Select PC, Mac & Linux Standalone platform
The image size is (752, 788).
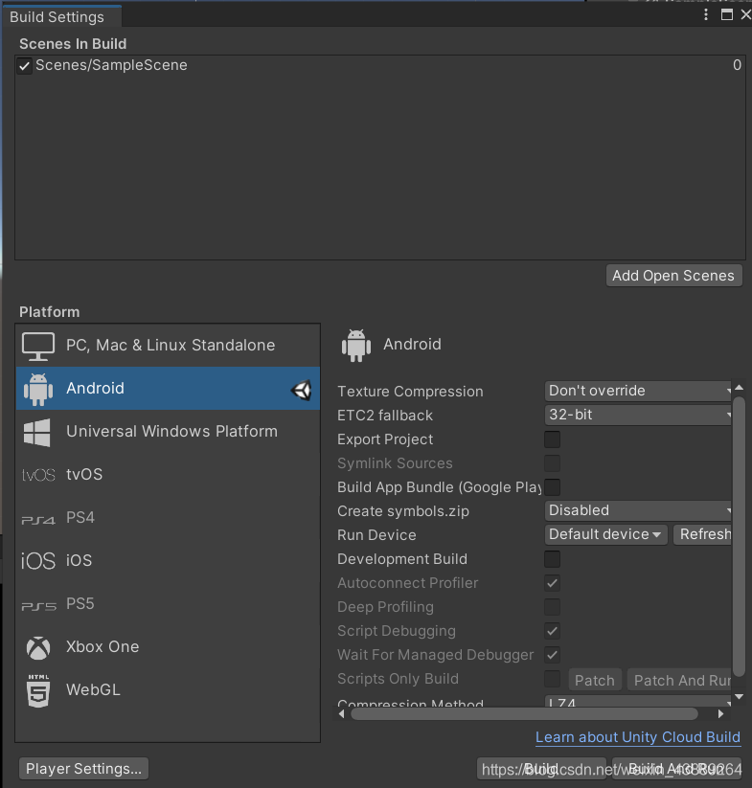click(x=168, y=346)
